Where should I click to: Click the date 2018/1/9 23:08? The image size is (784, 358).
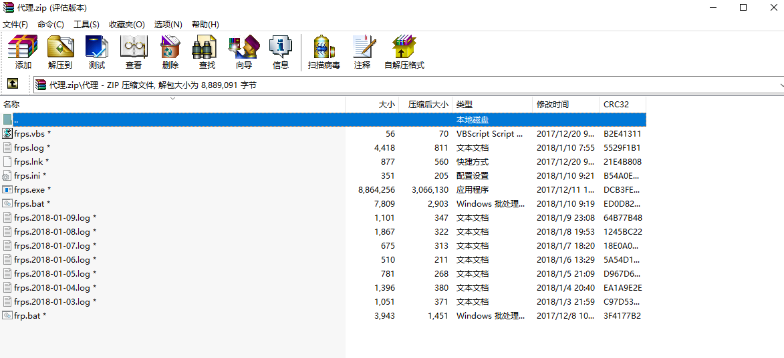pos(565,218)
